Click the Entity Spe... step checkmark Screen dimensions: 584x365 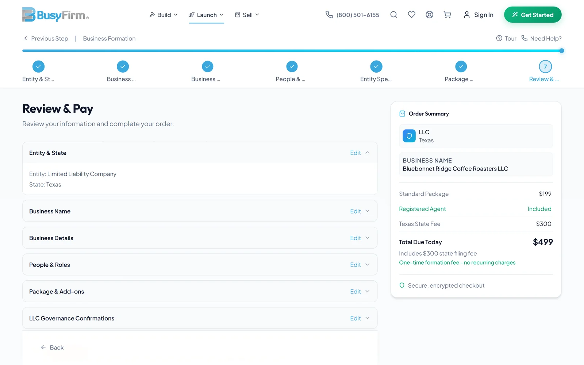pos(376,66)
